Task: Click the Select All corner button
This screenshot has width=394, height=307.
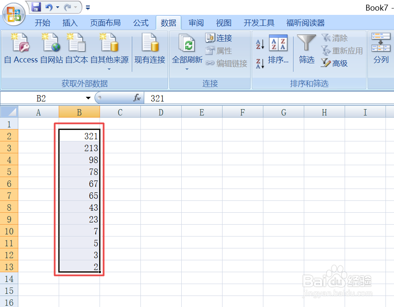Action: click(x=9, y=112)
